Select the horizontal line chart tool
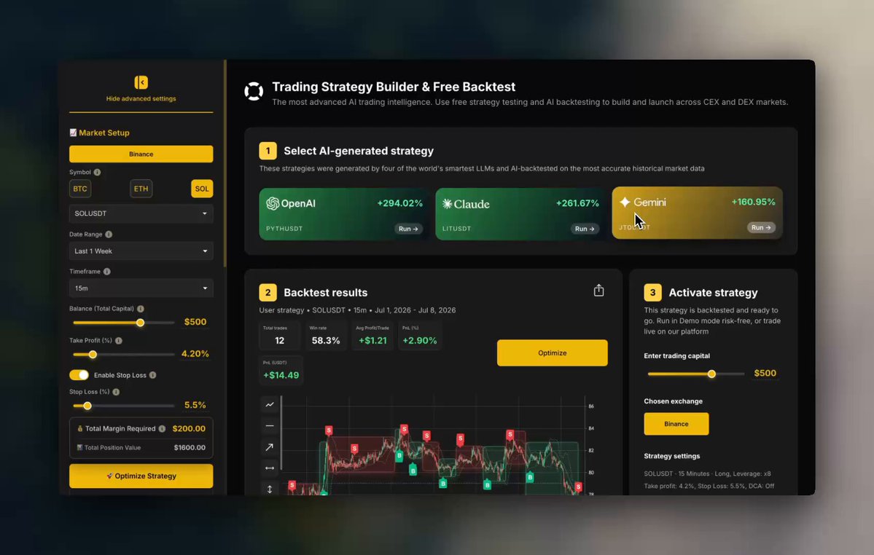The width and height of the screenshot is (874, 555). click(x=270, y=426)
